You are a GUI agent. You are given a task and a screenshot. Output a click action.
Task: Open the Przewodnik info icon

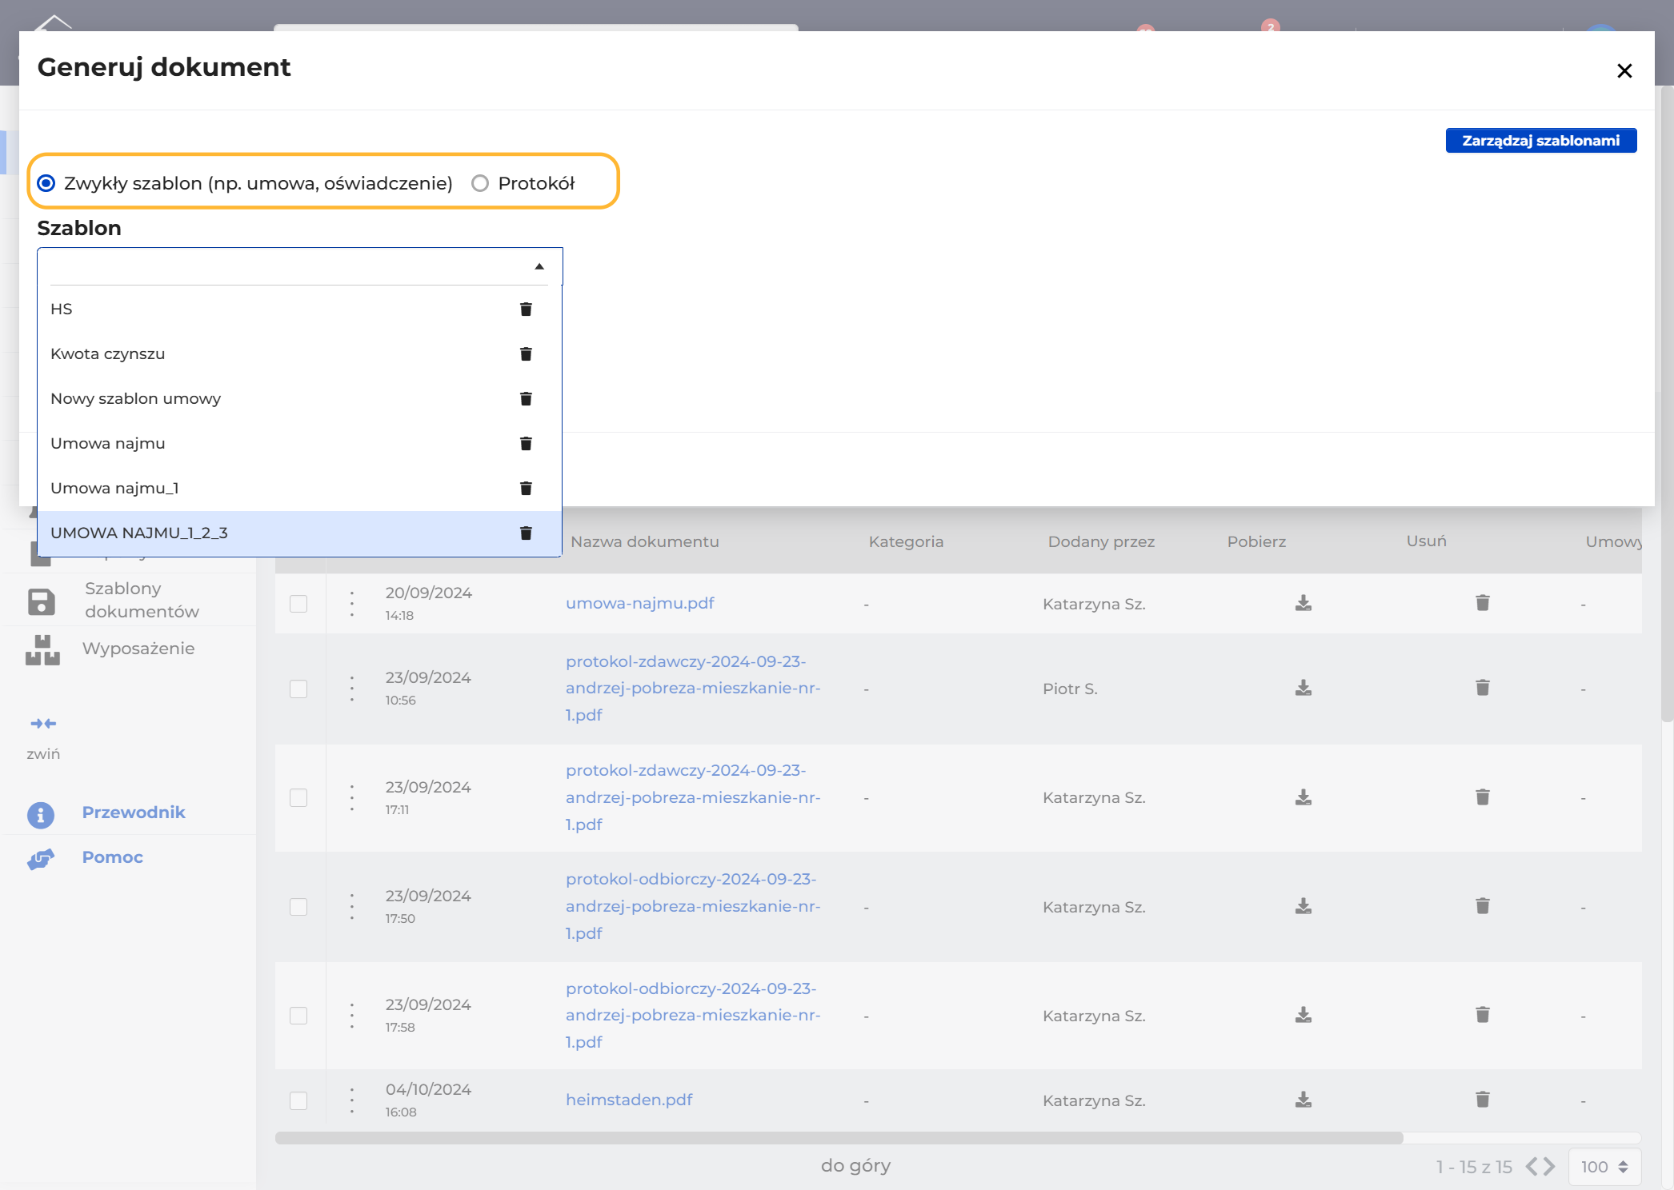(41, 815)
